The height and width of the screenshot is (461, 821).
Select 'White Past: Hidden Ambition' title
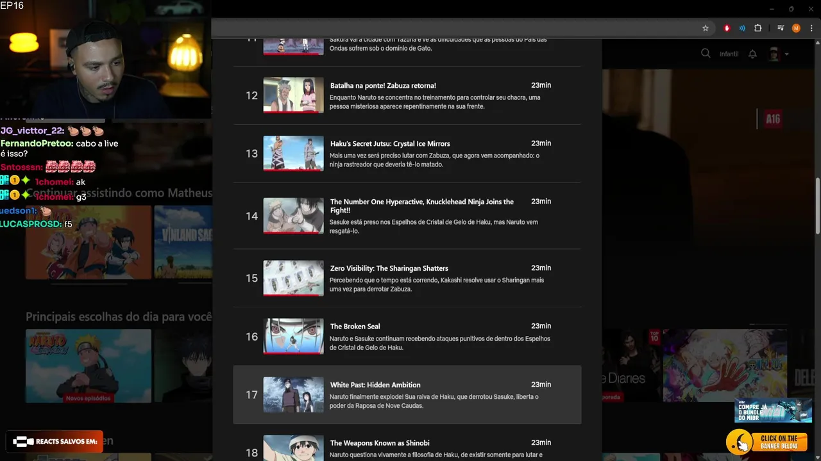click(375, 385)
